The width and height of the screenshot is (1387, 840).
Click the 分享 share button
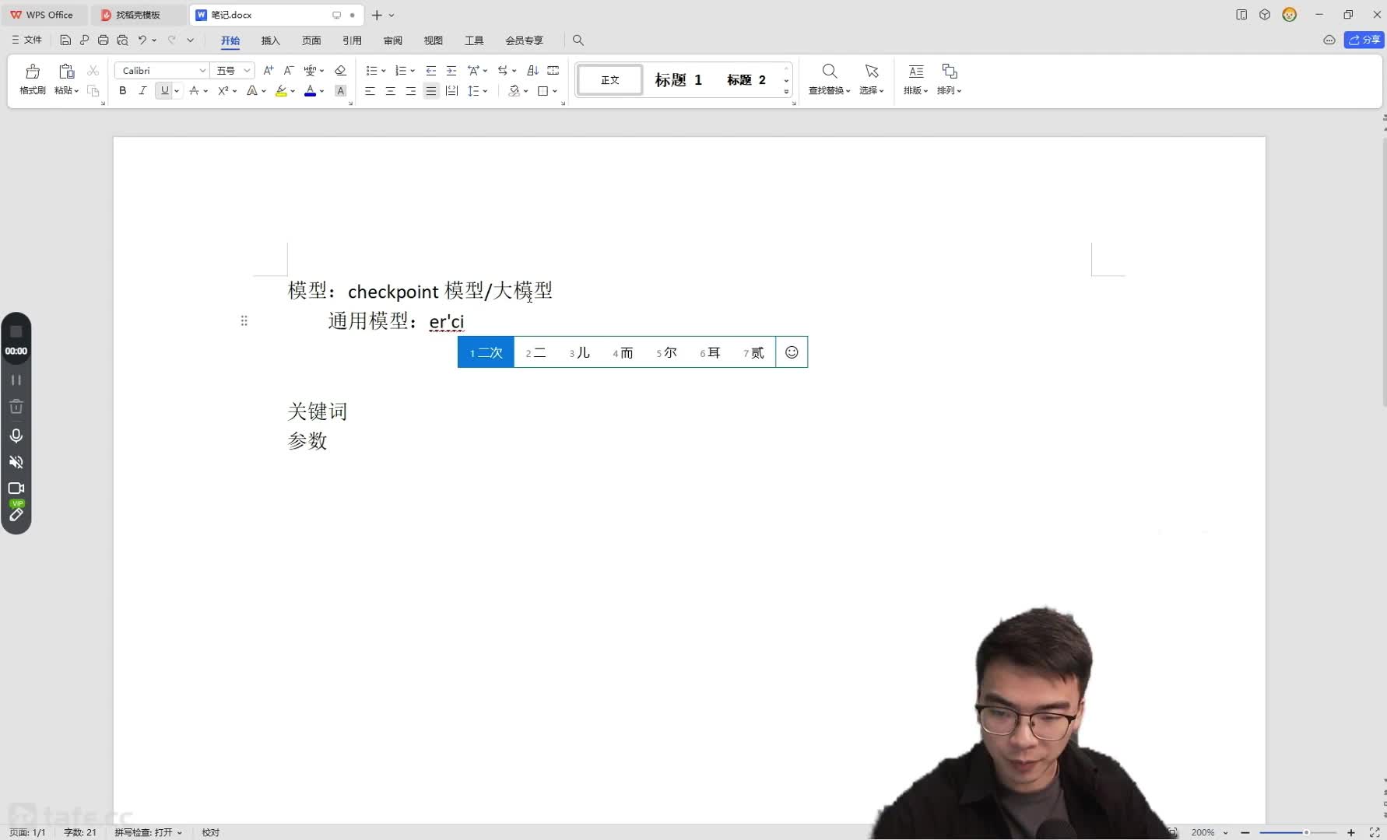point(1364,40)
